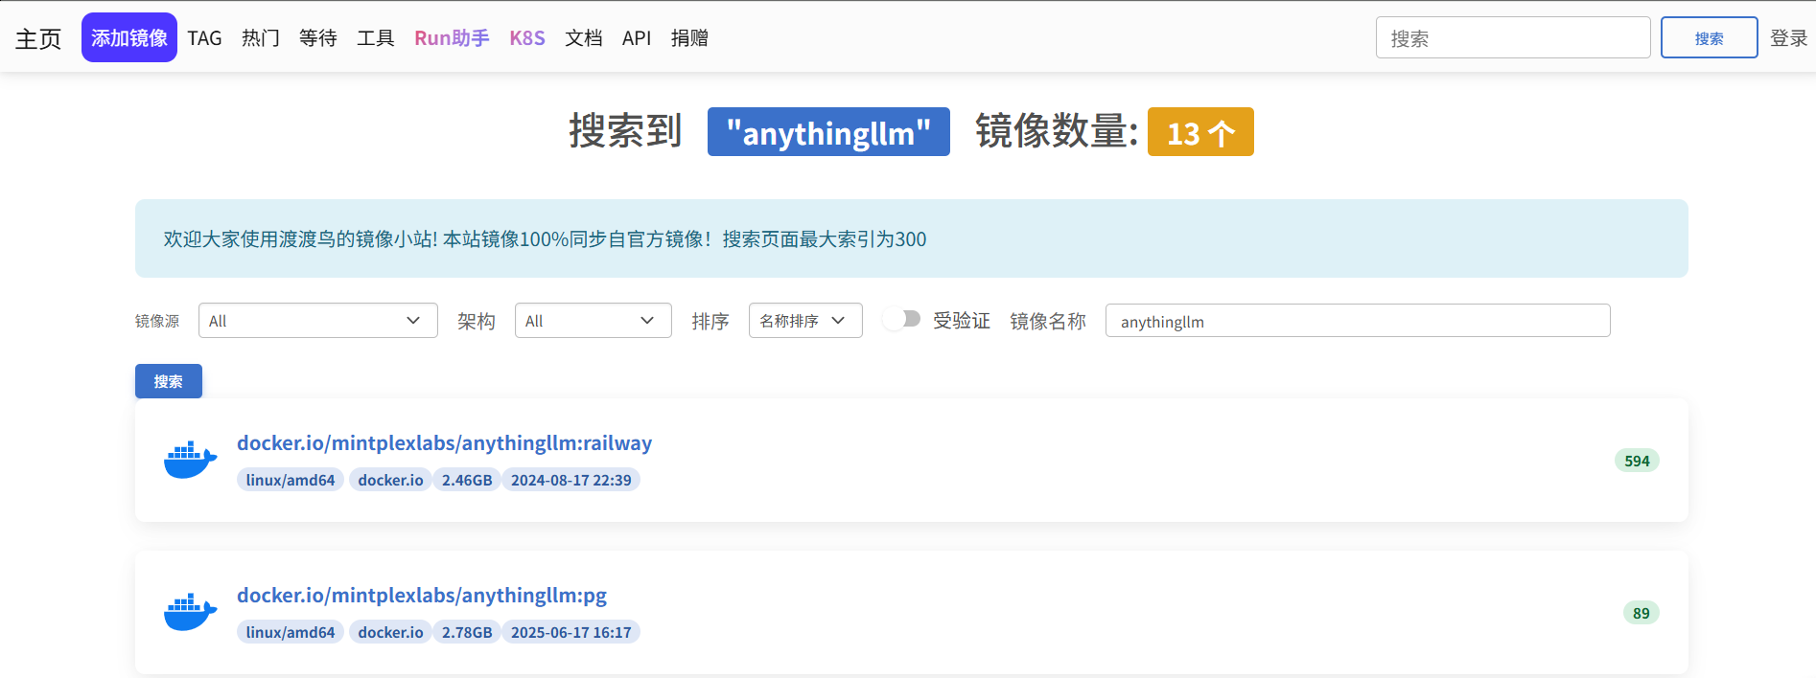Click docker.io tag in railway row

(390, 480)
